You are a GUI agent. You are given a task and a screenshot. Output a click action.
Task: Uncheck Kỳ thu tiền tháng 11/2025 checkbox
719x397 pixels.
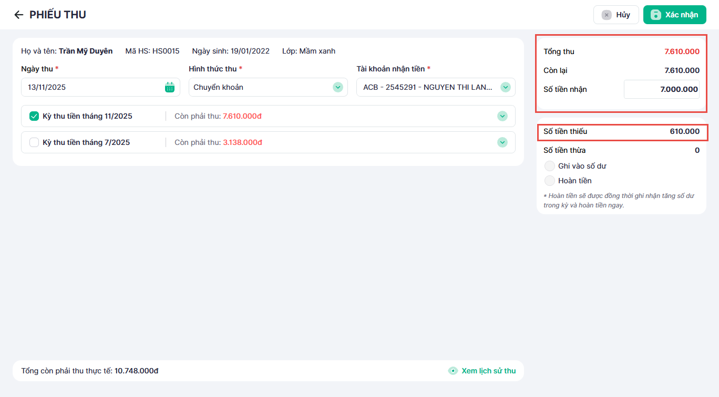(34, 116)
